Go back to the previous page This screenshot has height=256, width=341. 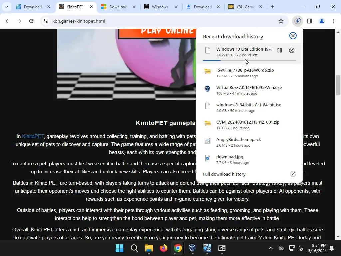(x=7, y=21)
